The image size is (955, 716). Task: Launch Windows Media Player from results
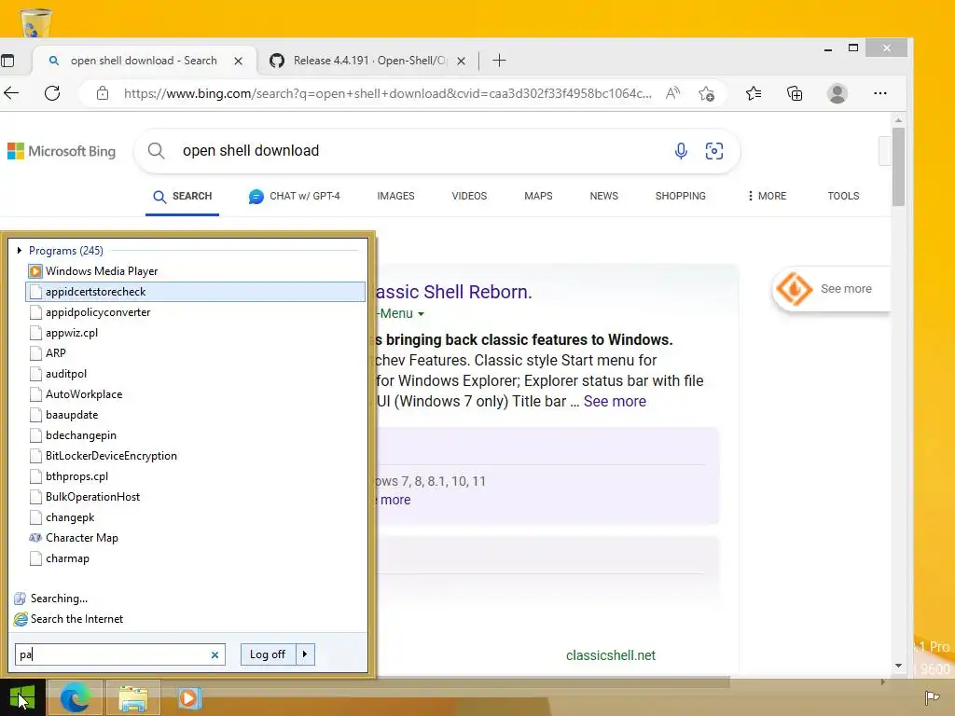[195, 271]
